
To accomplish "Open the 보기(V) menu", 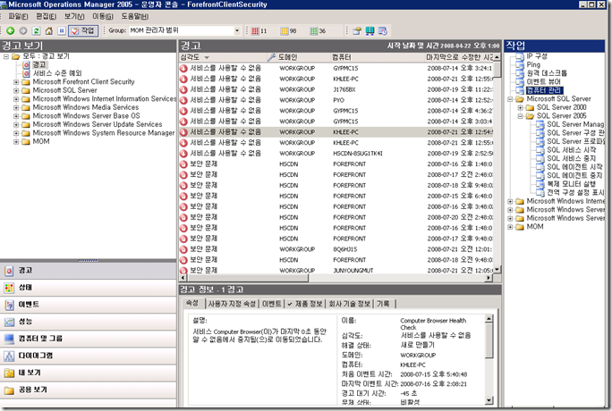I will [x=74, y=16].
